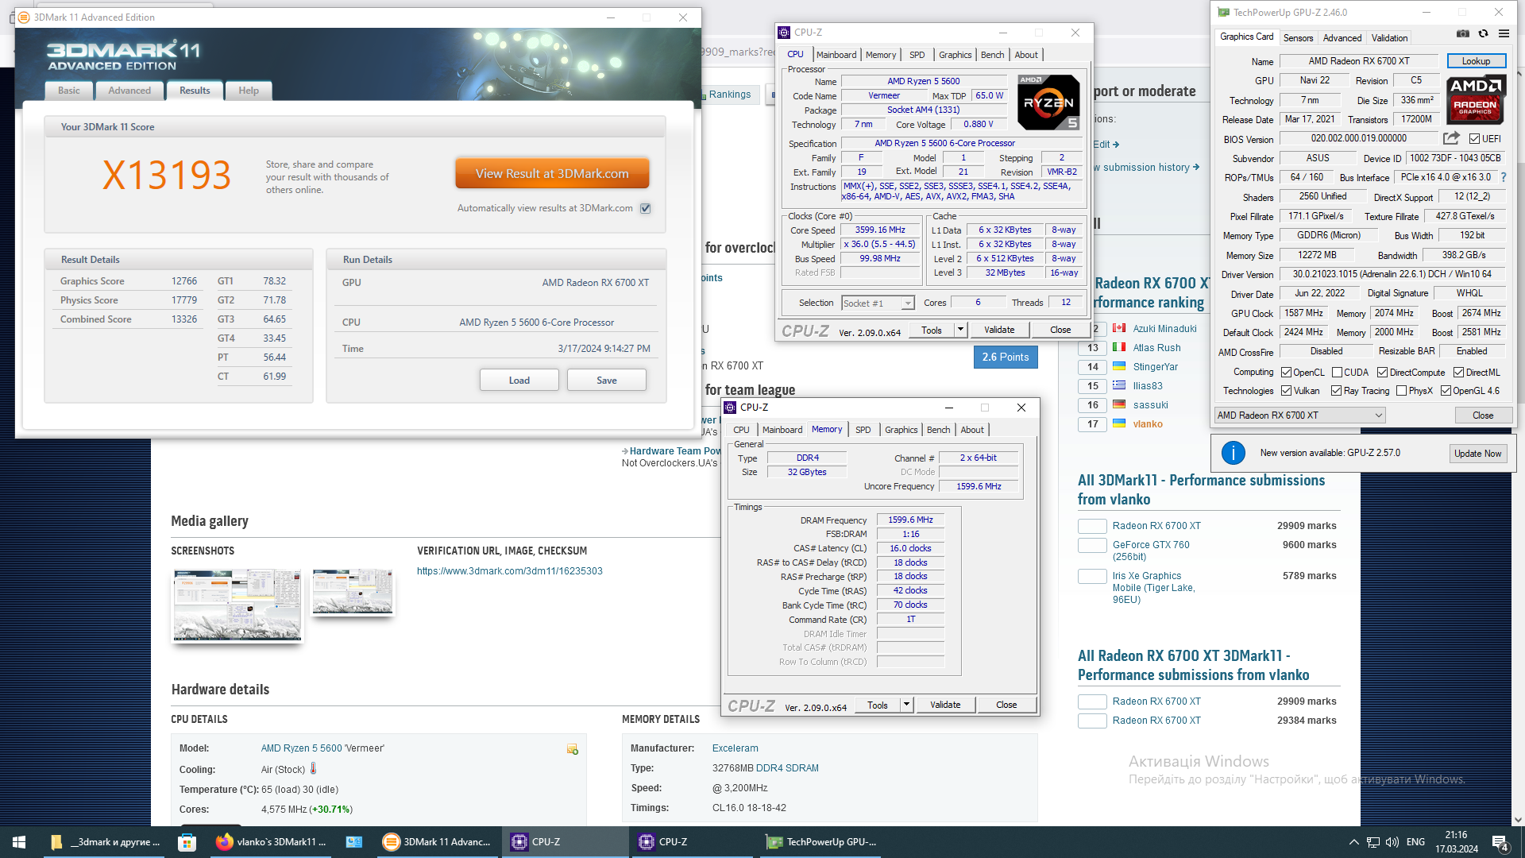
Task: Click the Lookup button in GPU-Z
Action: [1476, 61]
